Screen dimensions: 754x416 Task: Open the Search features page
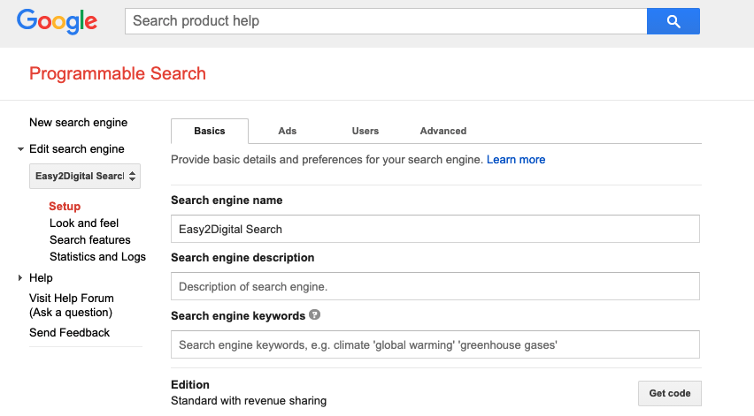click(x=90, y=240)
